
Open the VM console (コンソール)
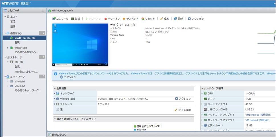point(60,19)
